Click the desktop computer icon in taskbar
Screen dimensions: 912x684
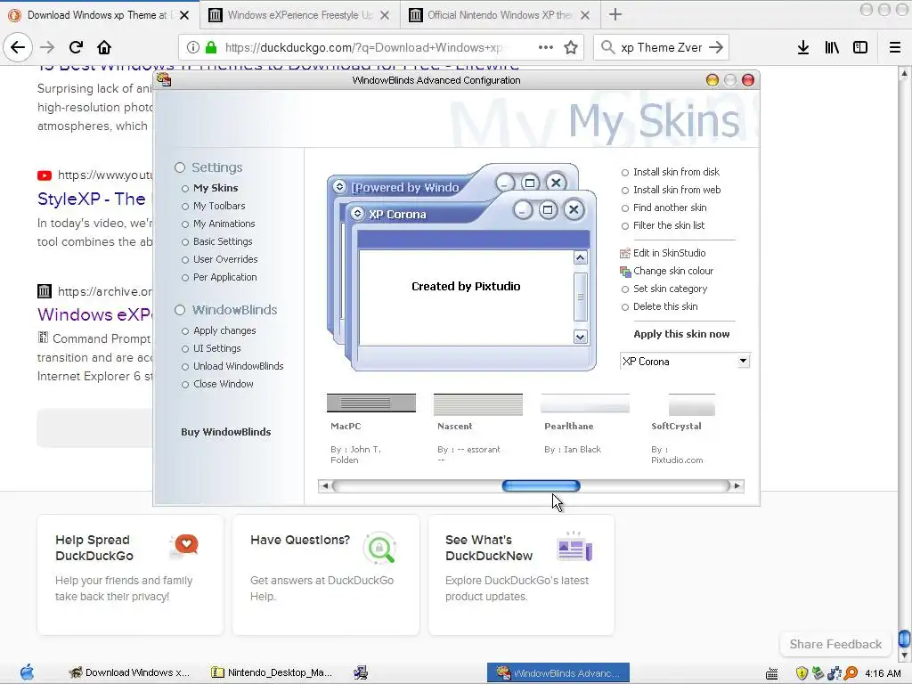coord(361,672)
